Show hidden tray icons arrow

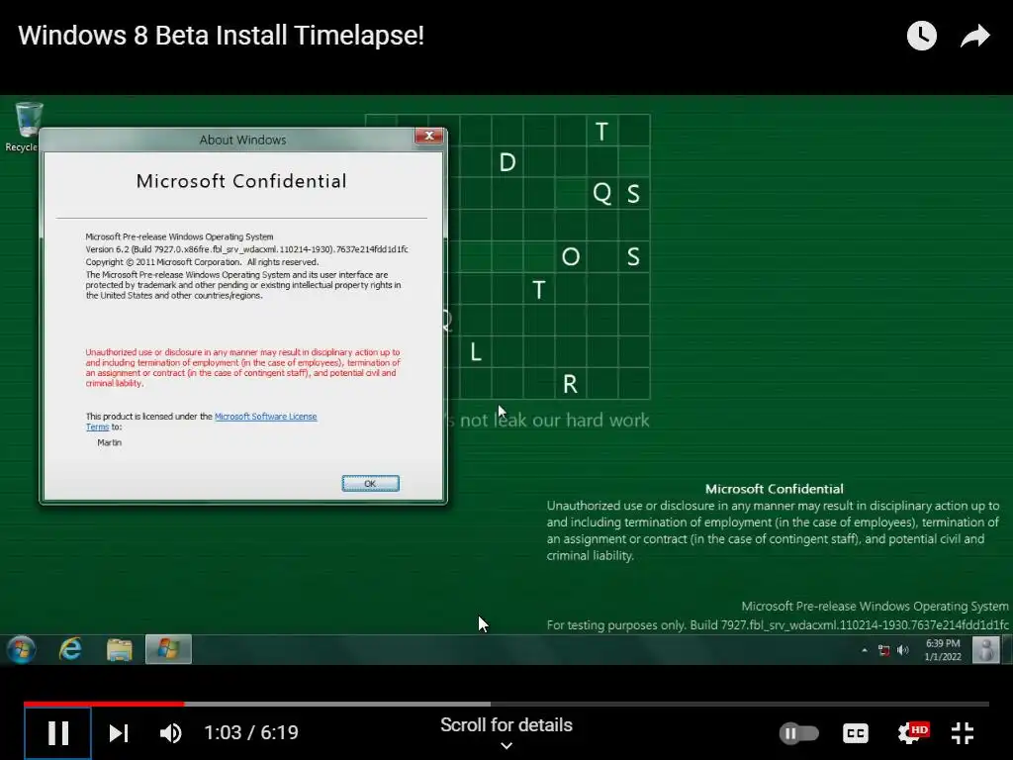pyautogui.click(x=865, y=650)
